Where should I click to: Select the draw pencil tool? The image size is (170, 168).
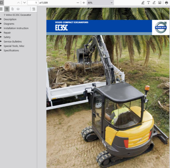click(x=154, y=3)
